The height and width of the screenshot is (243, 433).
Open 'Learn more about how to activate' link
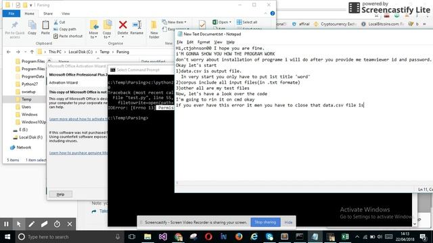78,119
